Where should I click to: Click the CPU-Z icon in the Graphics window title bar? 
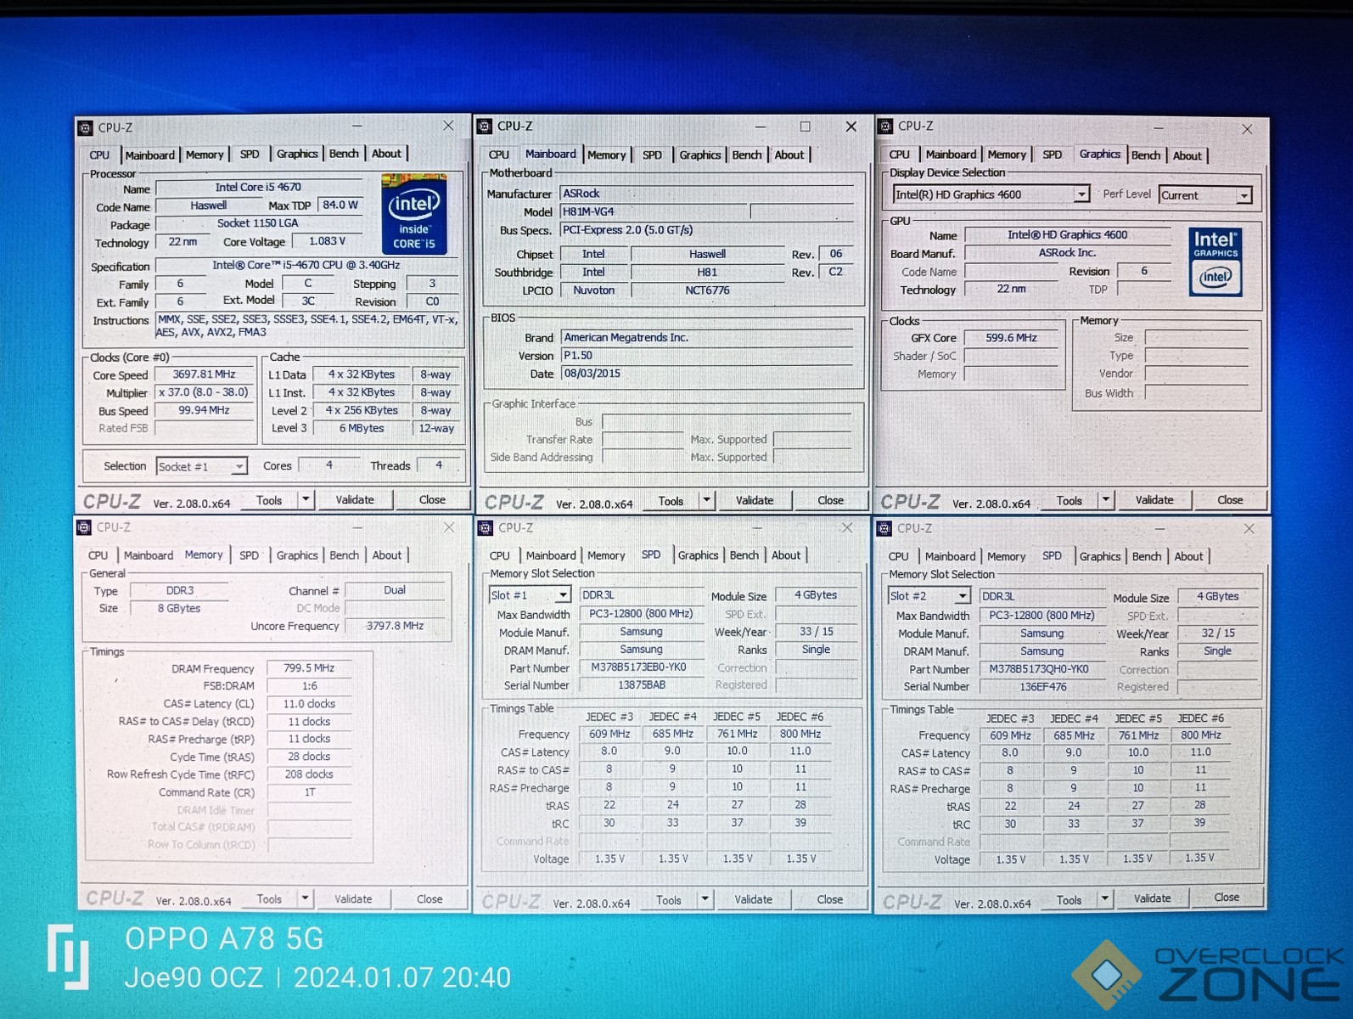click(885, 127)
